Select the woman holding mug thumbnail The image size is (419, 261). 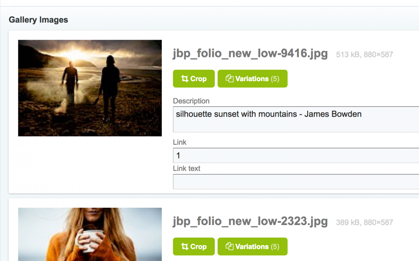pos(90,234)
